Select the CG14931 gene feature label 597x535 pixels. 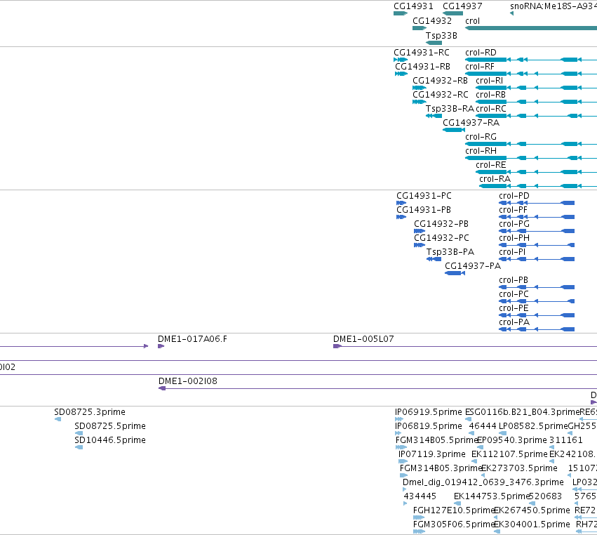(413, 6)
